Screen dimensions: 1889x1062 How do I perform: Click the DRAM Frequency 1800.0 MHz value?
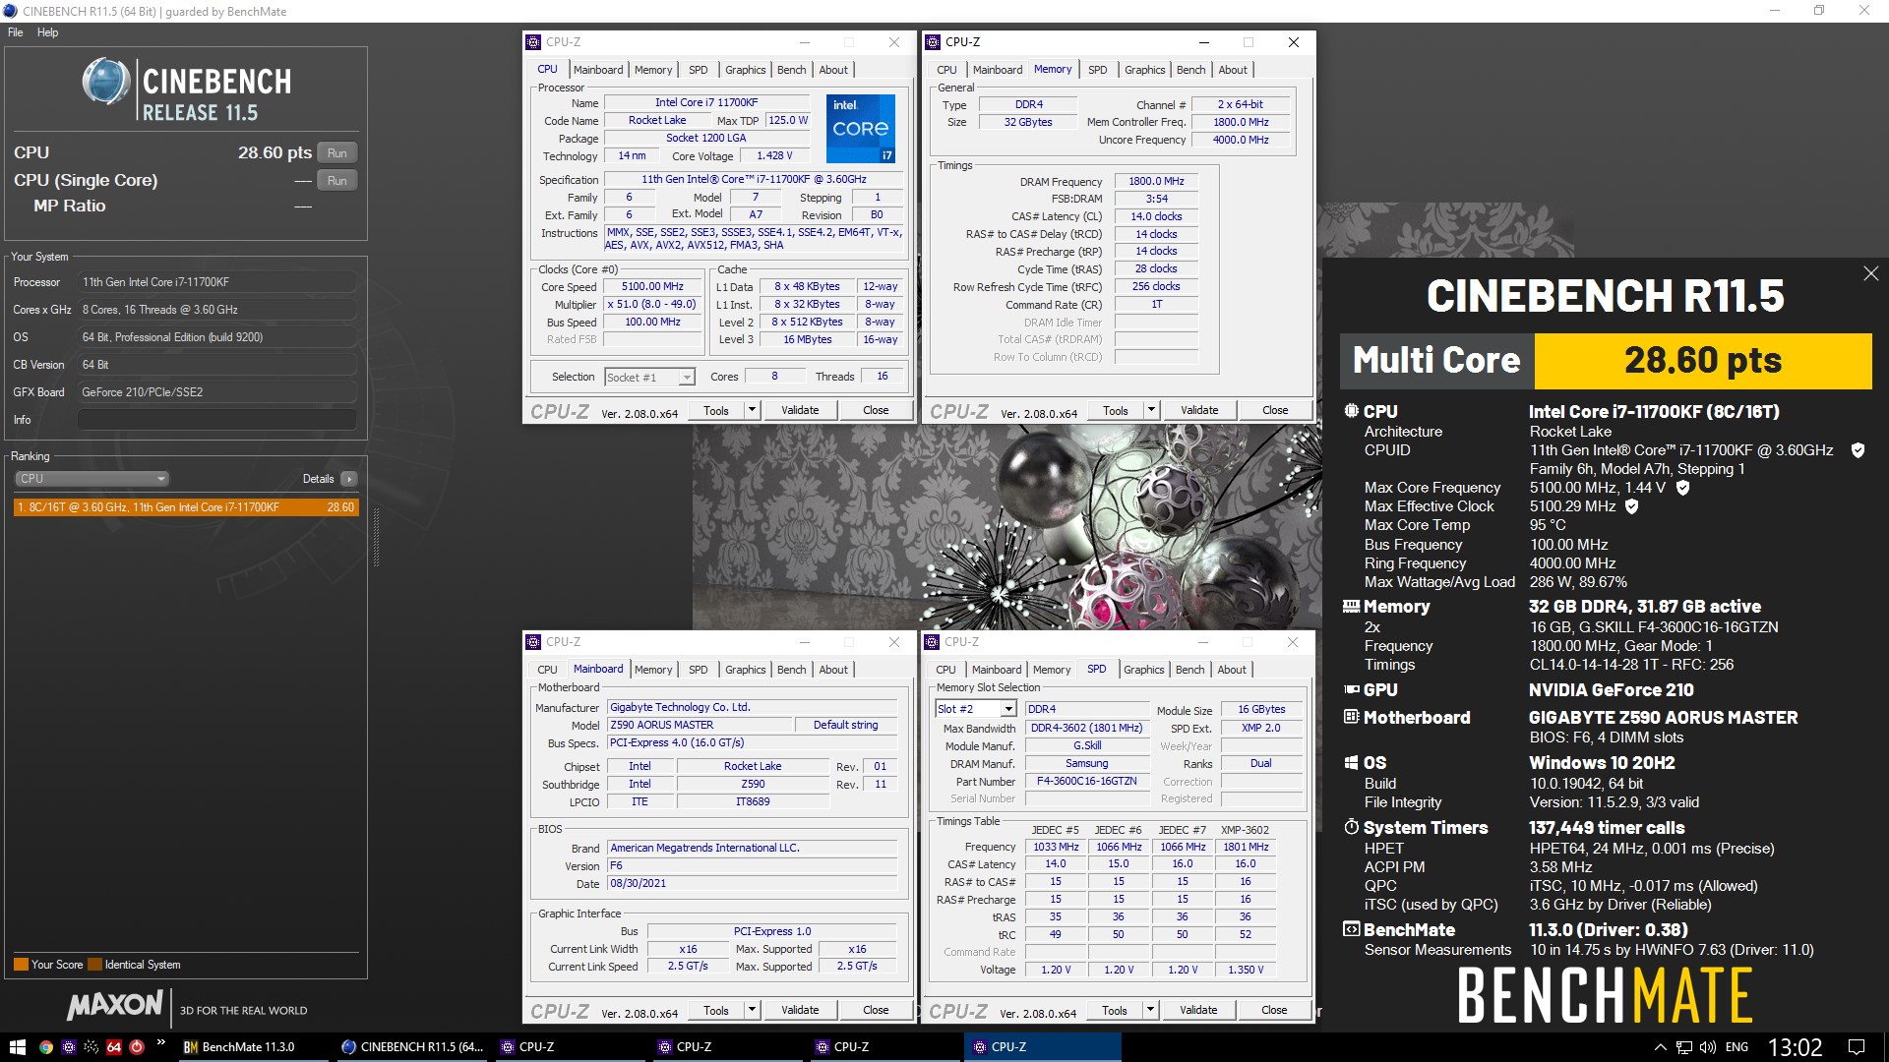tap(1156, 182)
